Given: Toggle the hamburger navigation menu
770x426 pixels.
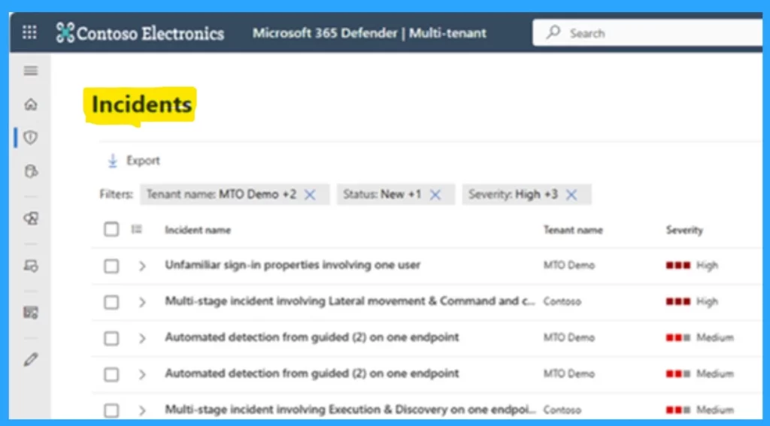Looking at the screenshot, I should tap(30, 71).
